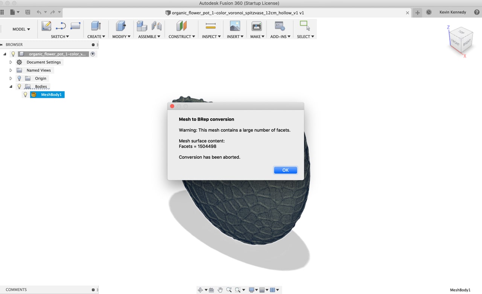Expand the Named Views node

click(11, 70)
